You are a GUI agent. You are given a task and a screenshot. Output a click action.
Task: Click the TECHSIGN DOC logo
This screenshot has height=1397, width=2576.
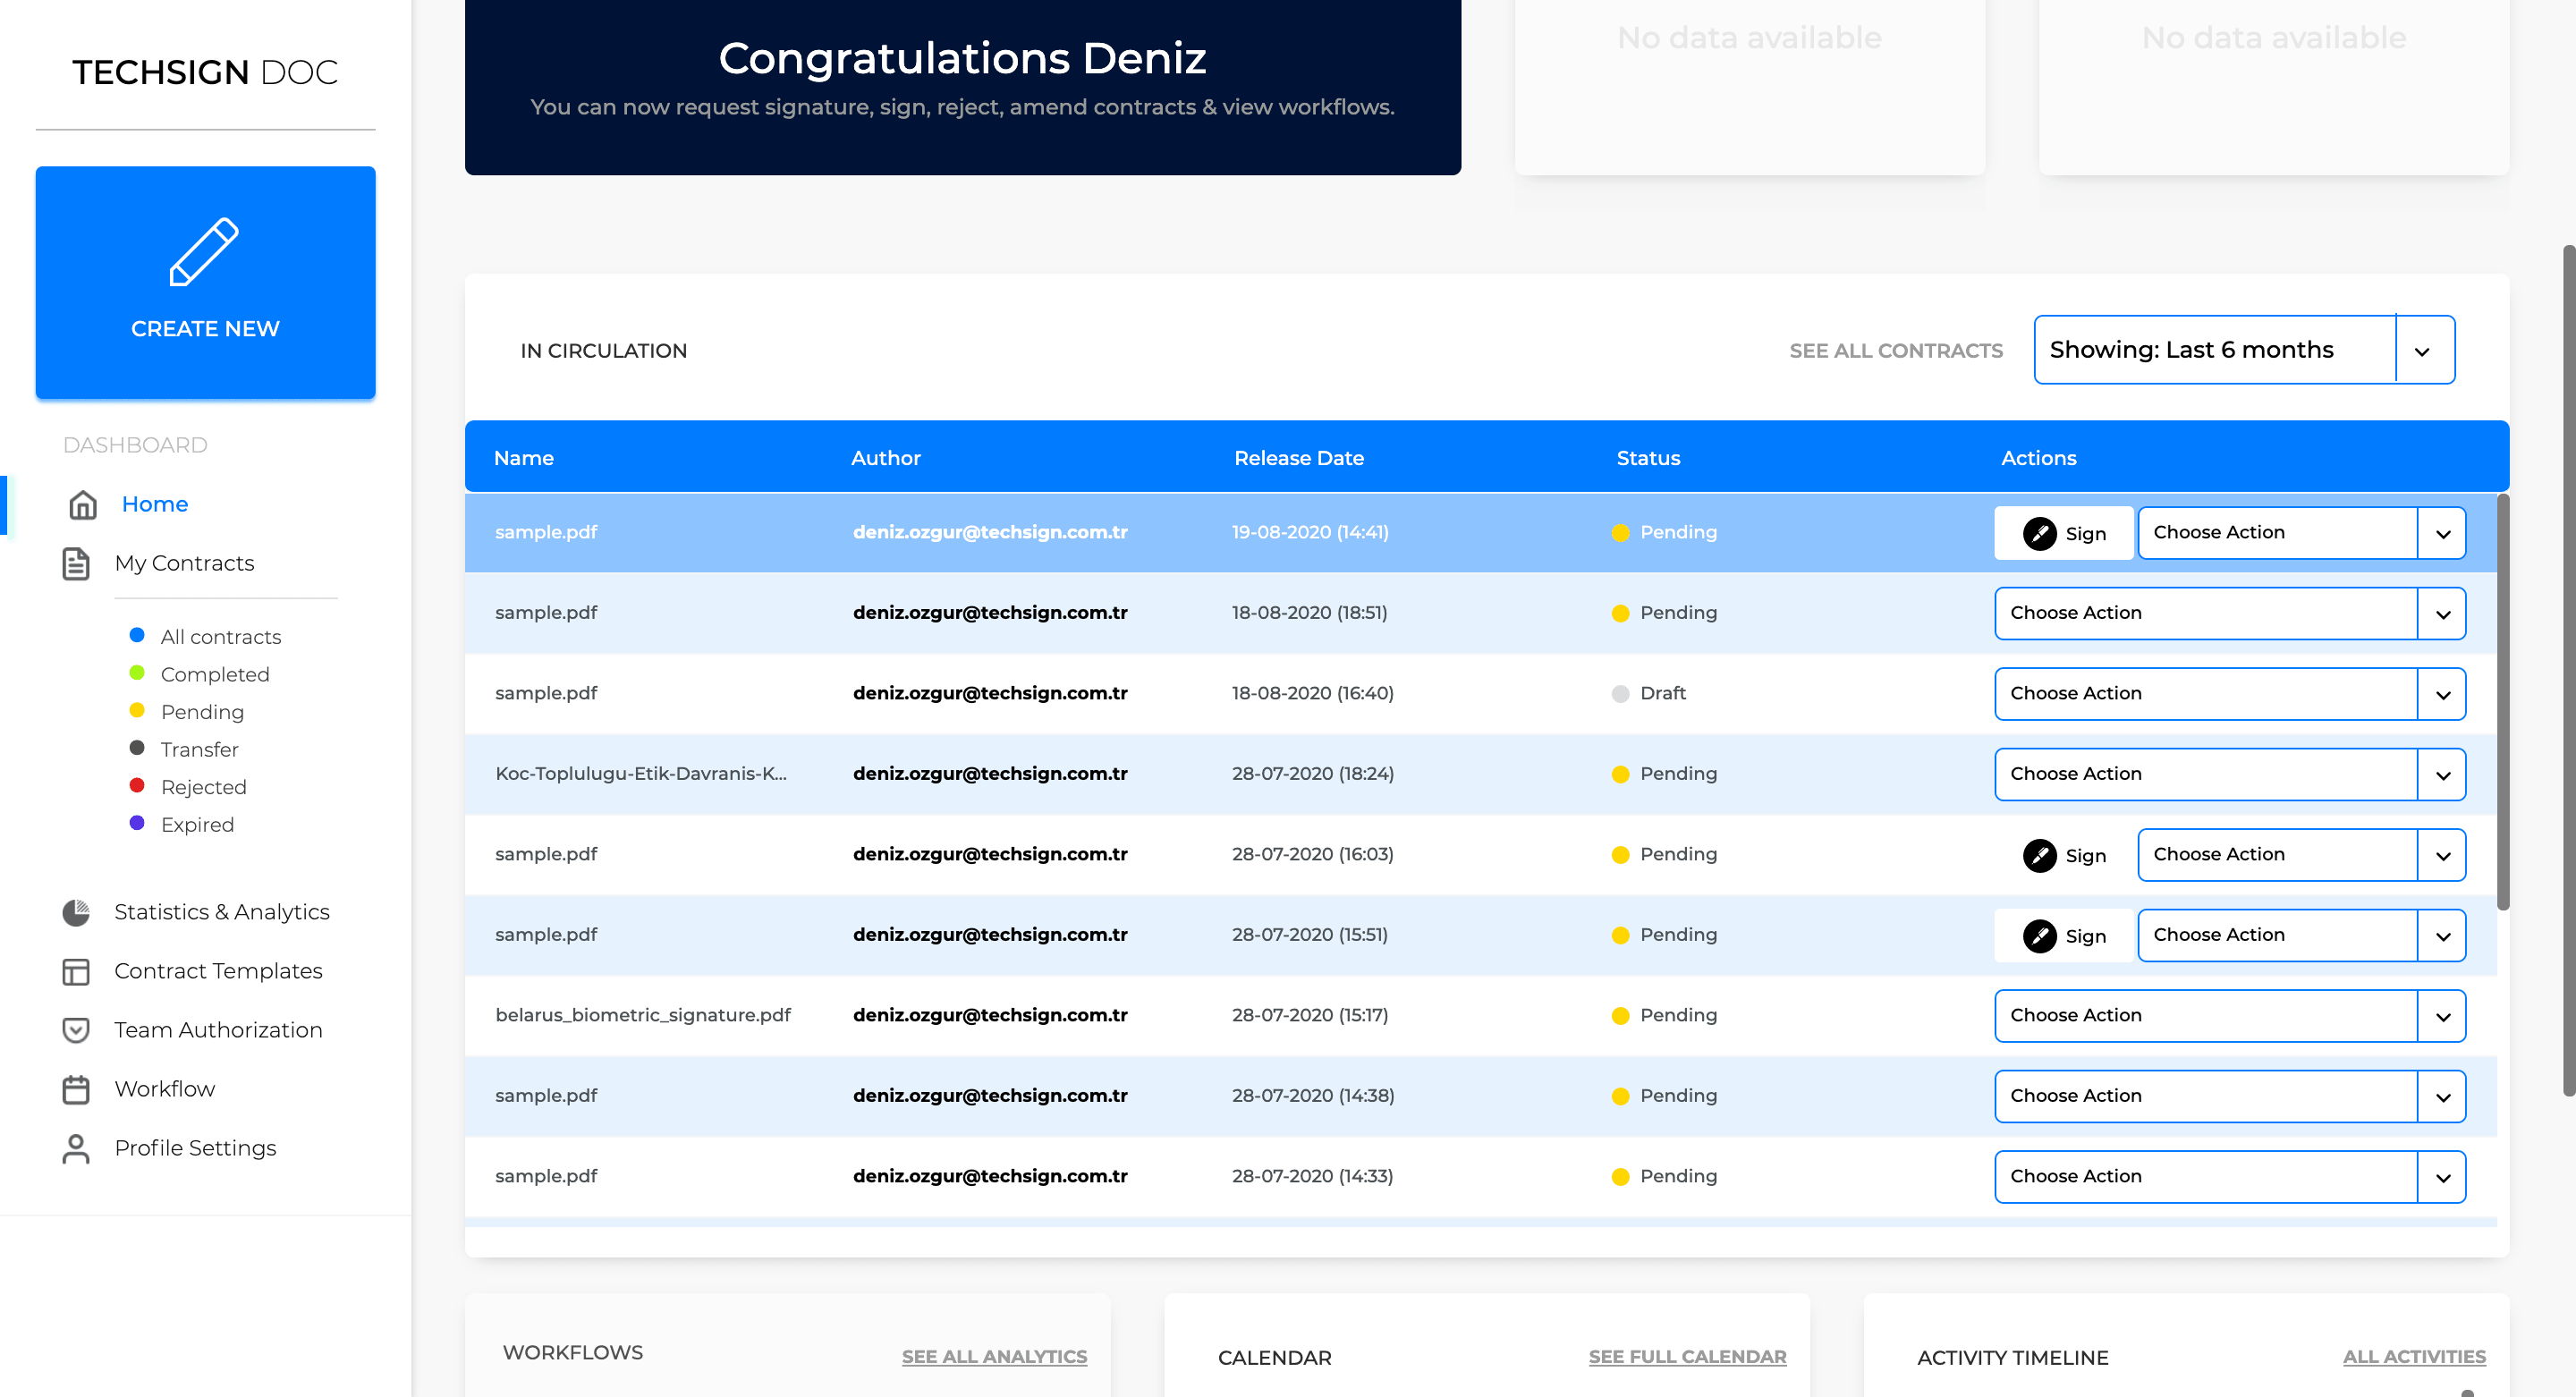(205, 72)
